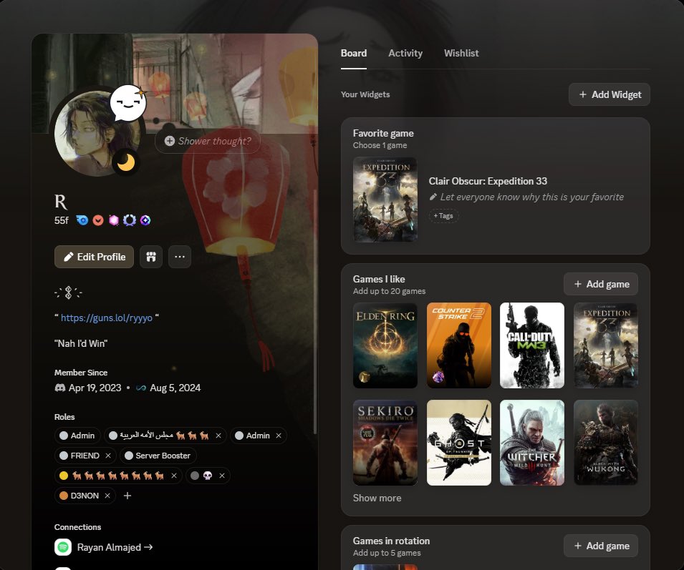
Task: Select the Call of Duty MW3 cover
Action: [531, 345]
